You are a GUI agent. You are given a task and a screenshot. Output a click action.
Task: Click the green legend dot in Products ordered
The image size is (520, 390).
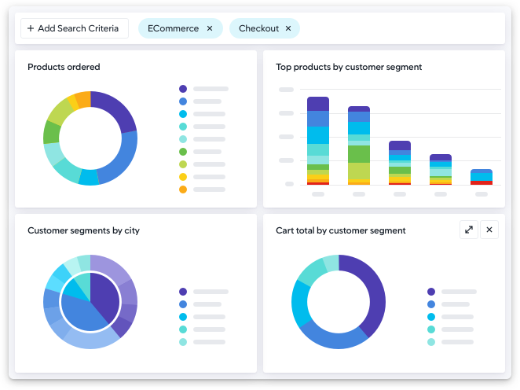coord(183,152)
